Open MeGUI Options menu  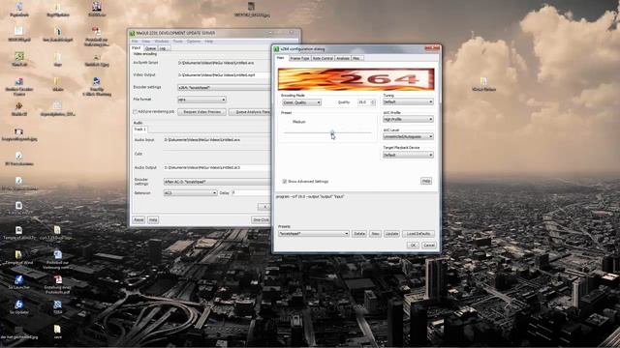pyautogui.click(x=194, y=42)
